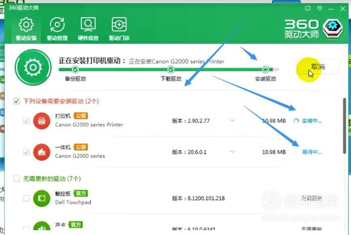Click the 下载驱动 progress step marker

tap(171, 69)
